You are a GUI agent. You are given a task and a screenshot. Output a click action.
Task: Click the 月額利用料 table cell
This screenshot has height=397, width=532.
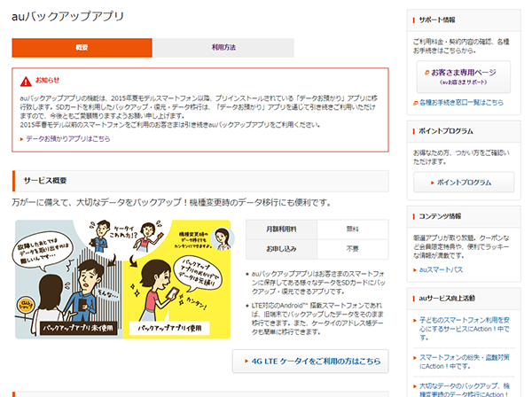(281, 230)
